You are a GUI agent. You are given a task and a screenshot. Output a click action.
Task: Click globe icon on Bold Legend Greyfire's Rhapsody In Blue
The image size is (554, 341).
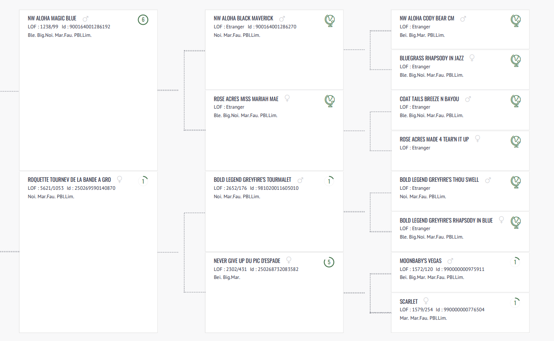point(515,222)
